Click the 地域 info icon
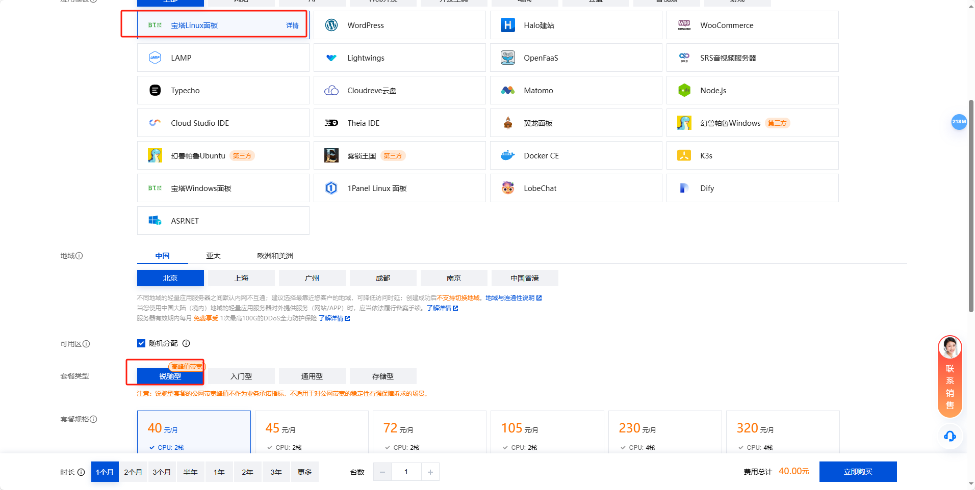 [79, 256]
